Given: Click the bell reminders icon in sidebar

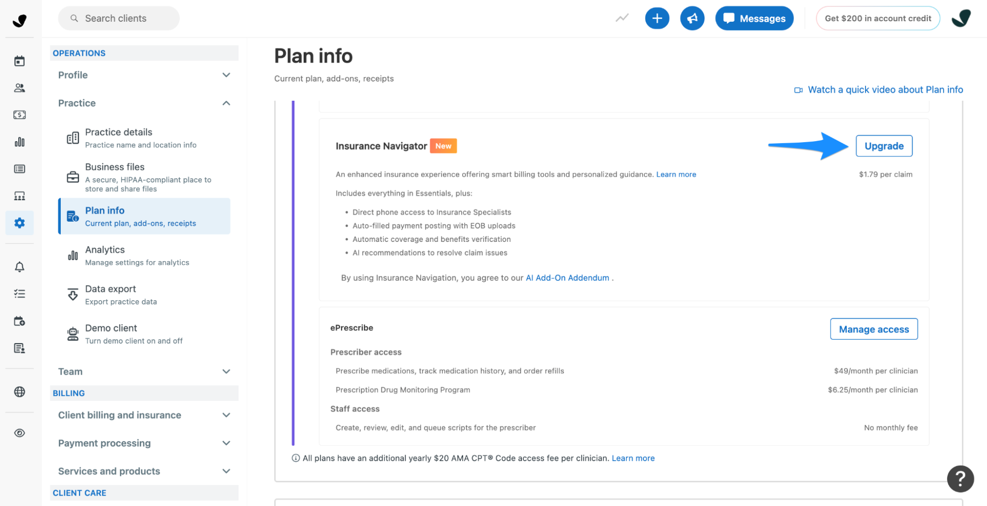Looking at the screenshot, I should [19, 267].
